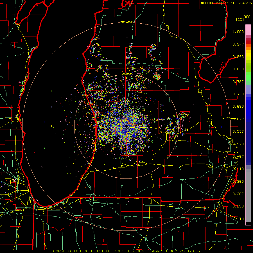253x253 pixels.
Task: Click the 0.893 legend value
Action: pos(238,57)
